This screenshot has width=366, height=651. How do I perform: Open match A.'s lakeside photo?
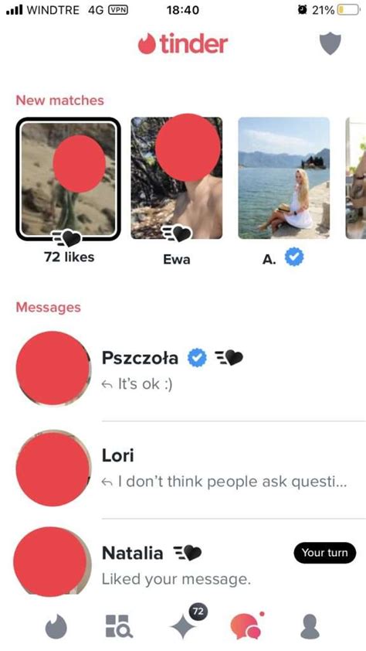[284, 178]
